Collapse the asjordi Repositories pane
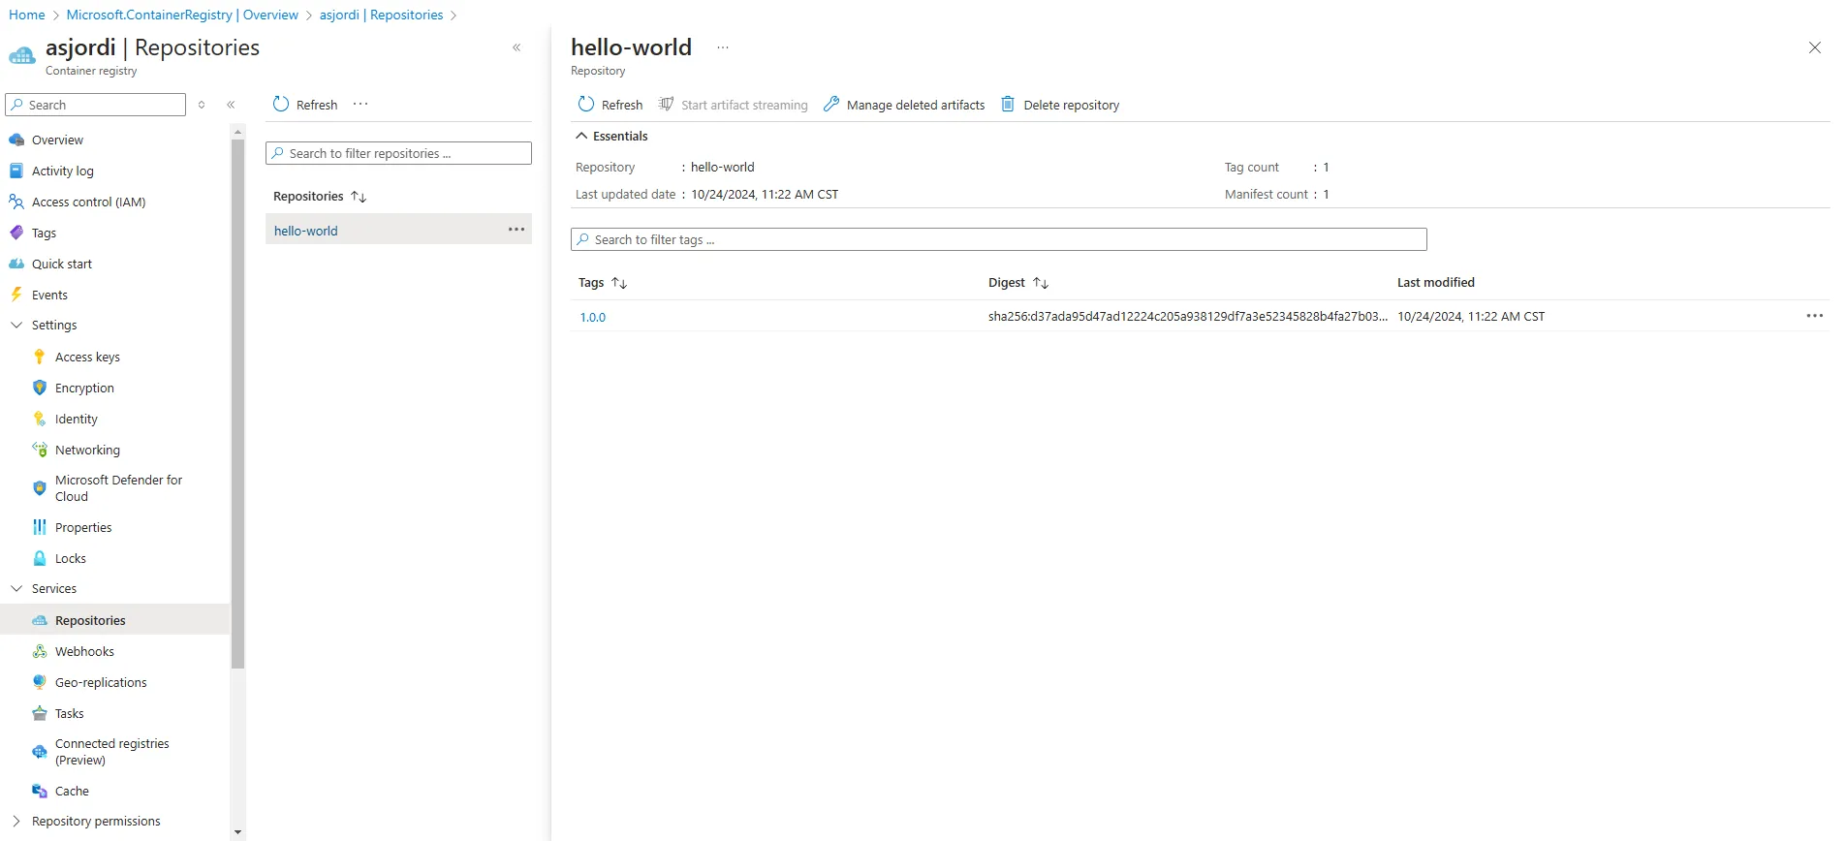 [516, 47]
